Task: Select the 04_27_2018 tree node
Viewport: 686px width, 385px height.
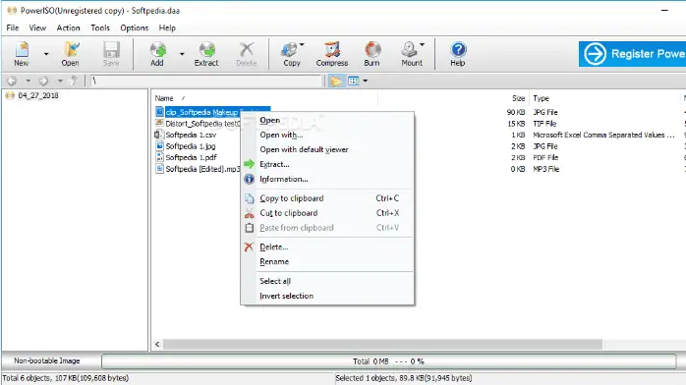Action: pyautogui.click(x=38, y=95)
